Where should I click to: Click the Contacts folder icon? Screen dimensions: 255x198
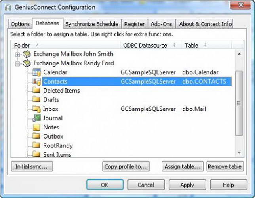tap(36, 82)
